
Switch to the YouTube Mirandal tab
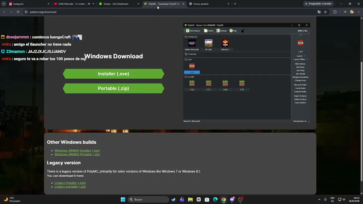(x=74, y=4)
